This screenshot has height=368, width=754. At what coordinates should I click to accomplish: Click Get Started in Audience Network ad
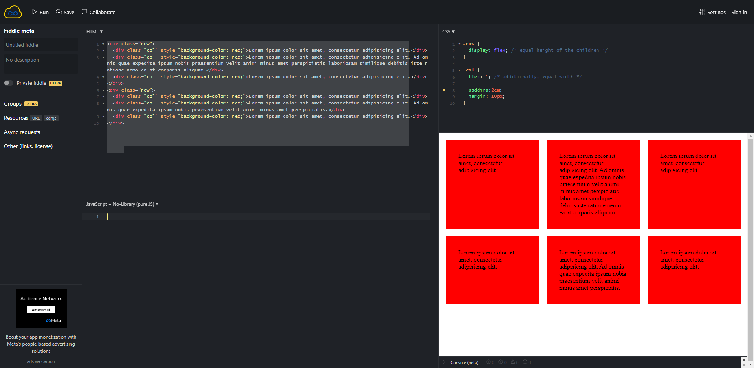pos(41,310)
